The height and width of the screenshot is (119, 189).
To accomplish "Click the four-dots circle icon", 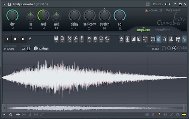I will [169, 48].
